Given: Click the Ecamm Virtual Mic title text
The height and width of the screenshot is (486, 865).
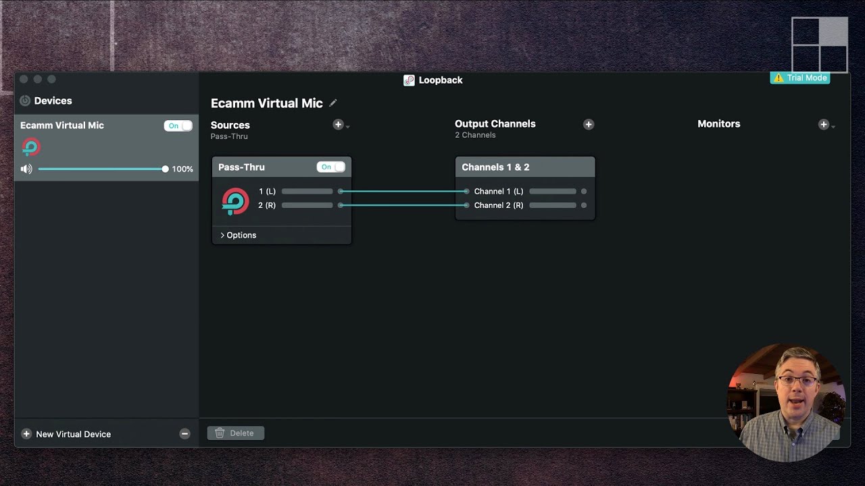Looking at the screenshot, I should (x=267, y=103).
